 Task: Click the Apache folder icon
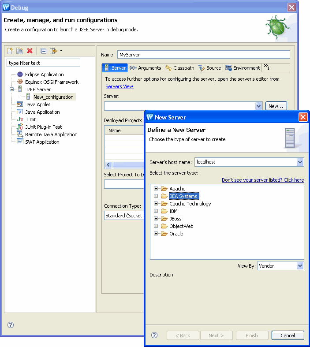coord(164,189)
